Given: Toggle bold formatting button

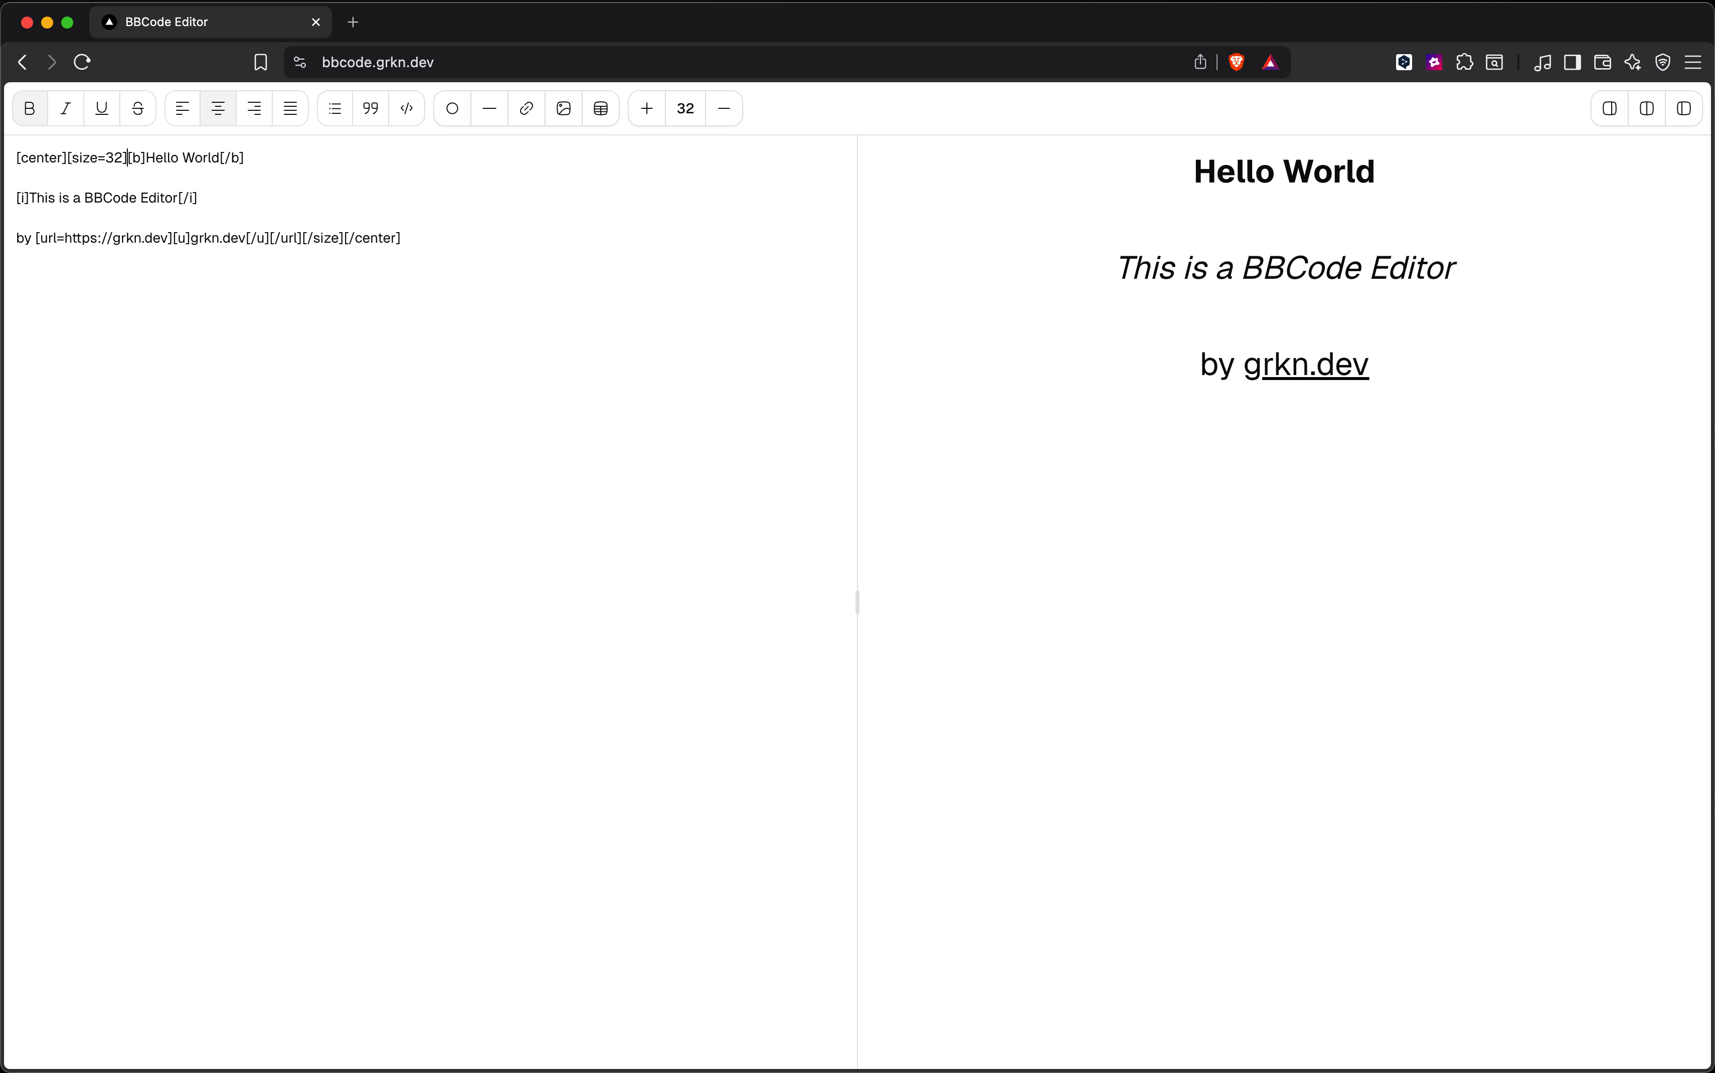Looking at the screenshot, I should (30, 109).
